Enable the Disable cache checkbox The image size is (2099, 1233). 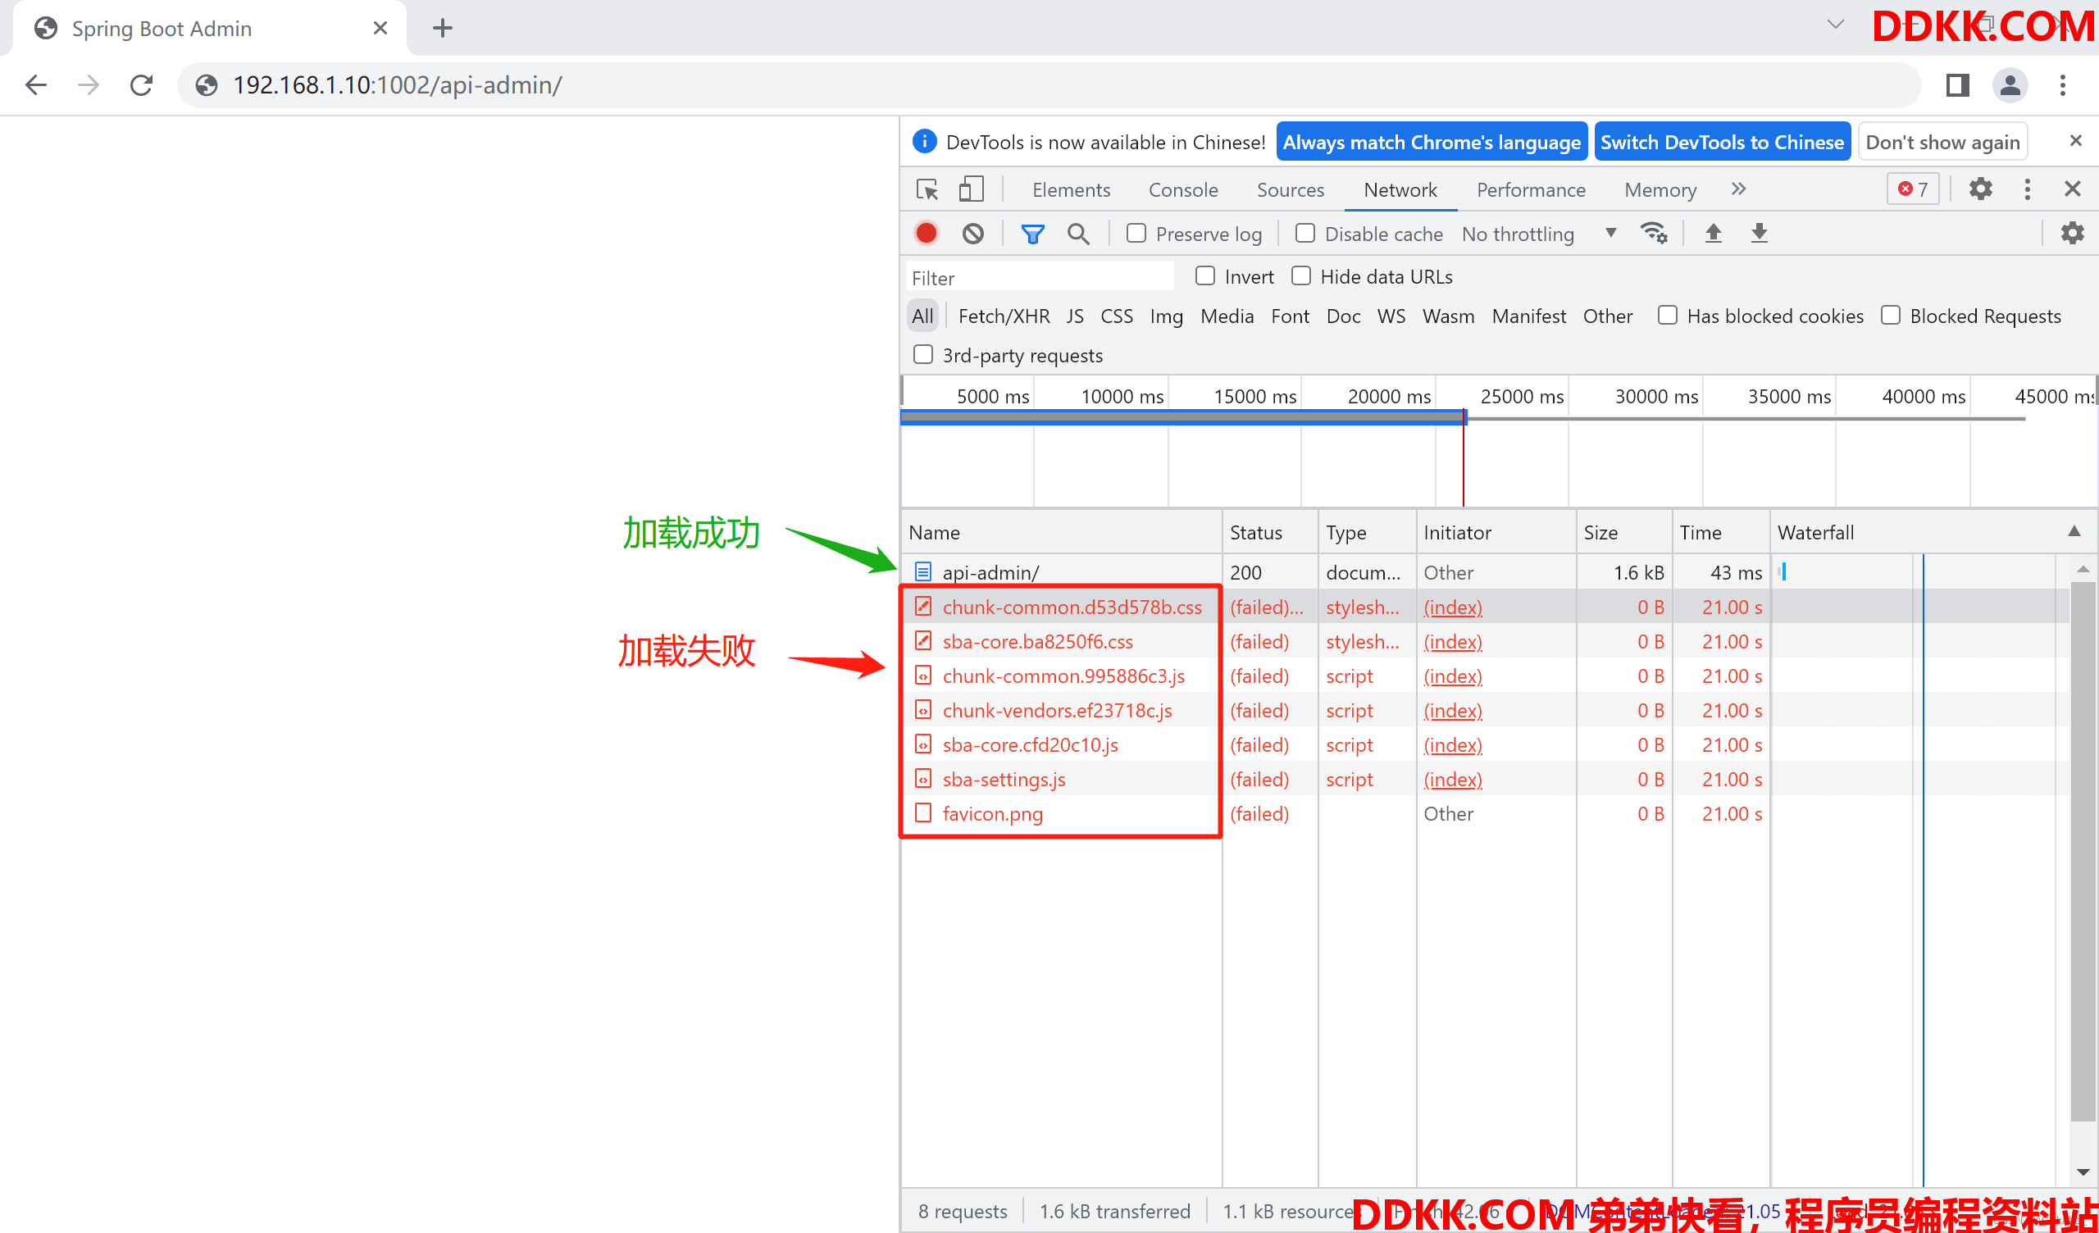point(1305,234)
